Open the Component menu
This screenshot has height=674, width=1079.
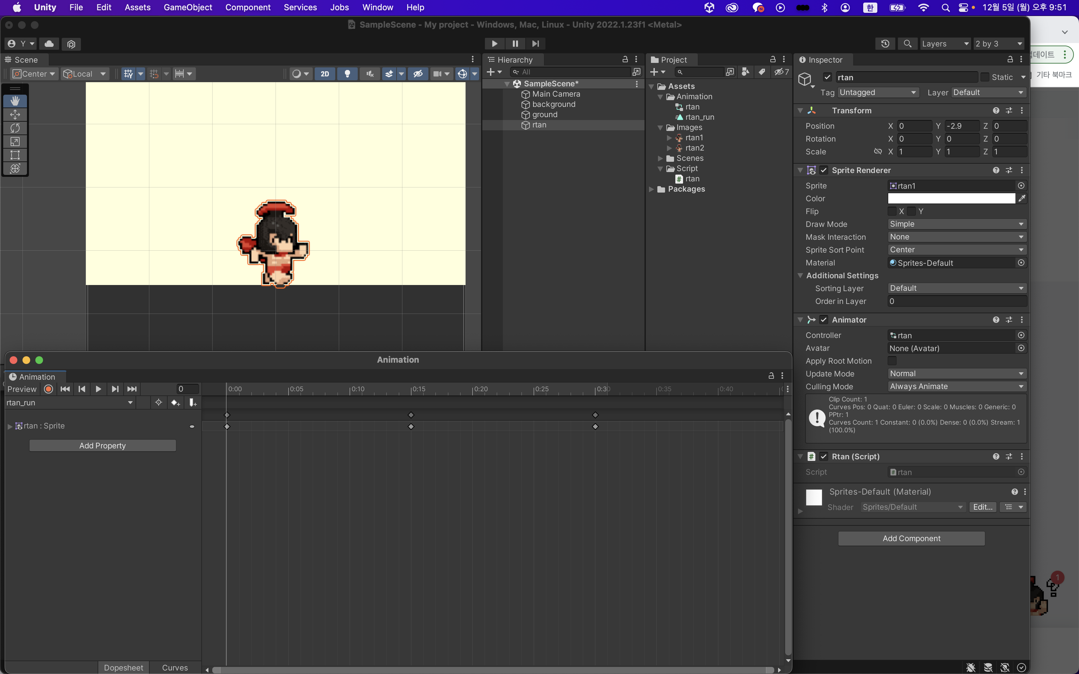tap(248, 8)
